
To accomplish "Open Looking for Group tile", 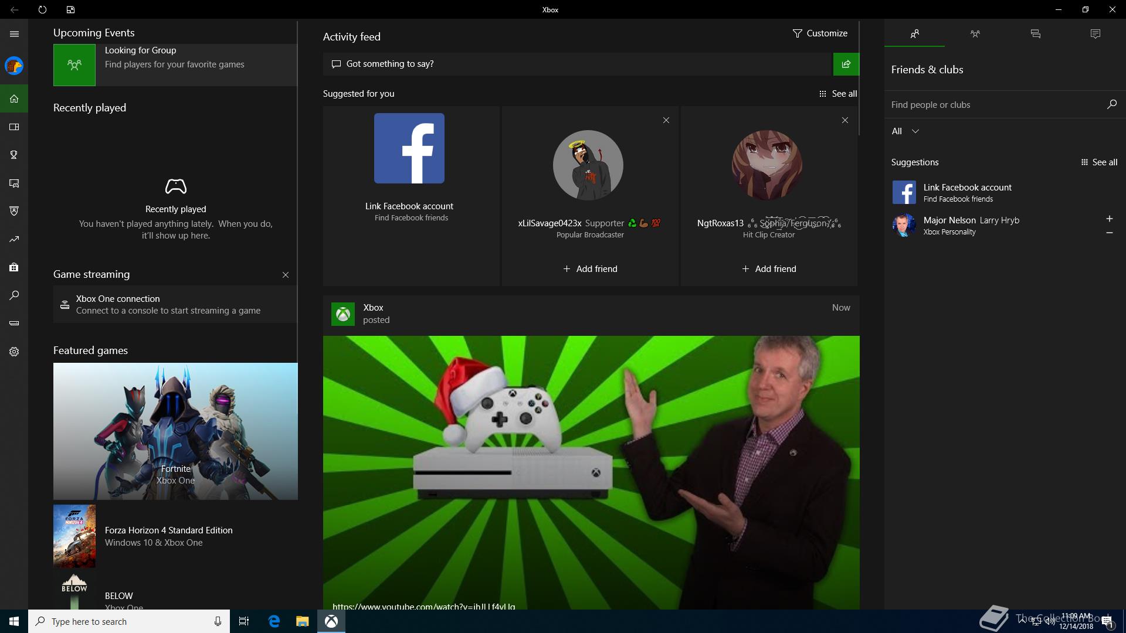I will (175, 65).
